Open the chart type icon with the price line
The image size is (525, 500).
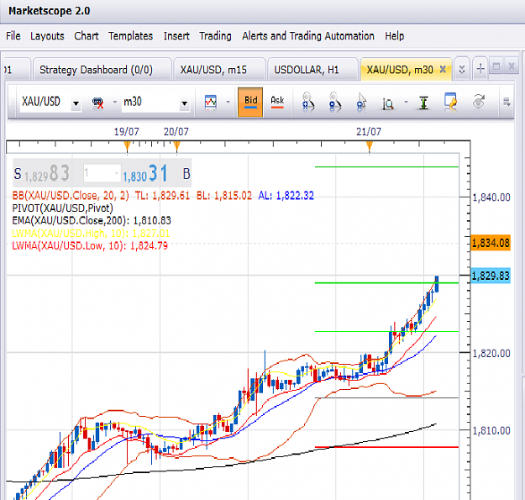tap(210, 102)
